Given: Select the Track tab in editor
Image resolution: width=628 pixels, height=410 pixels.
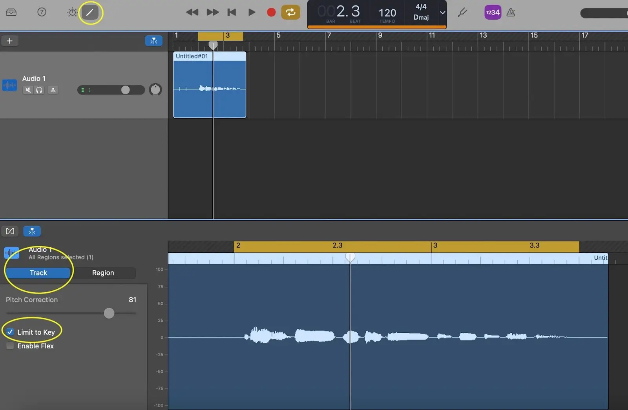Looking at the screenshot, I should tap(38, 273).
